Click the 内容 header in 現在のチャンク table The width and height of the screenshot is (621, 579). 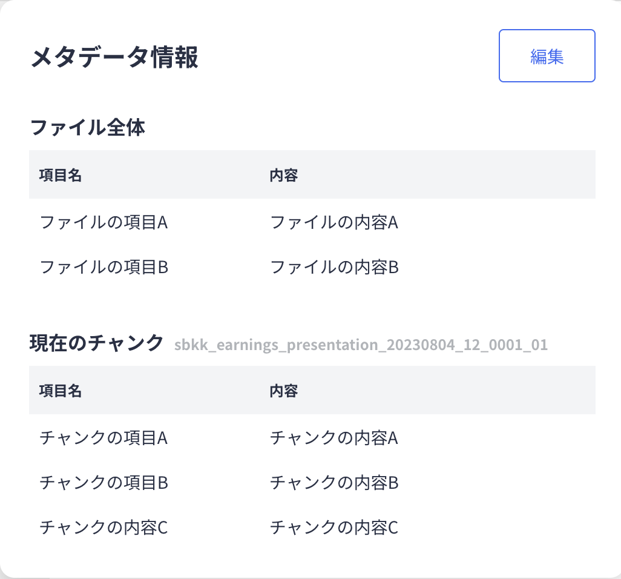coord(283,390)
